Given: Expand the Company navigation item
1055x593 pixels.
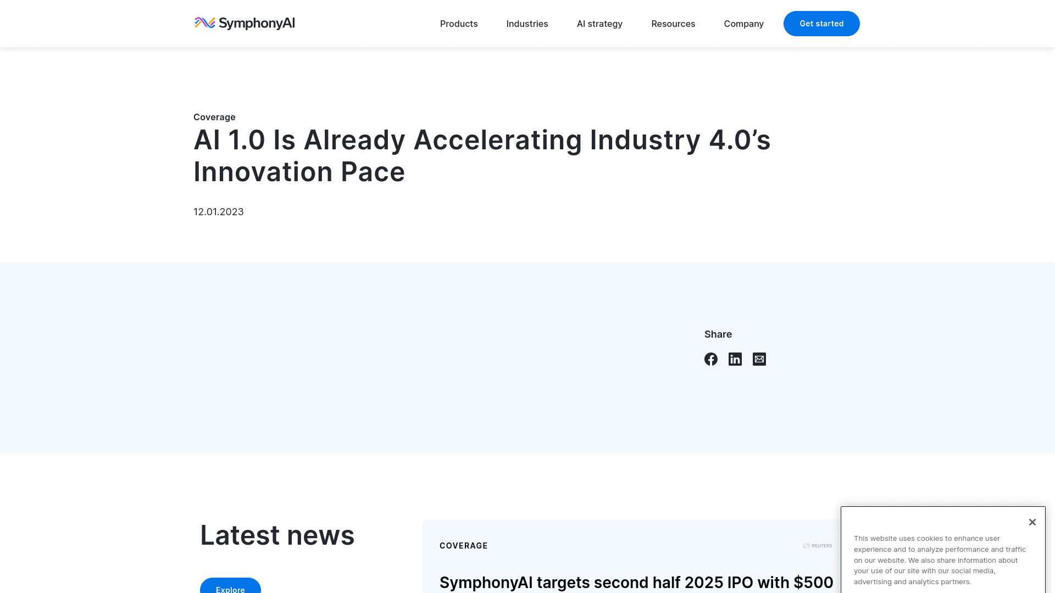Looking at the screenshot, I should (743, 24).
